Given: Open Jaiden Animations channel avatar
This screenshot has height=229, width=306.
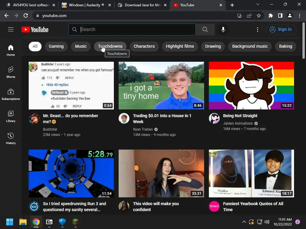Looking at the screenshot, I should pos(214,118).
